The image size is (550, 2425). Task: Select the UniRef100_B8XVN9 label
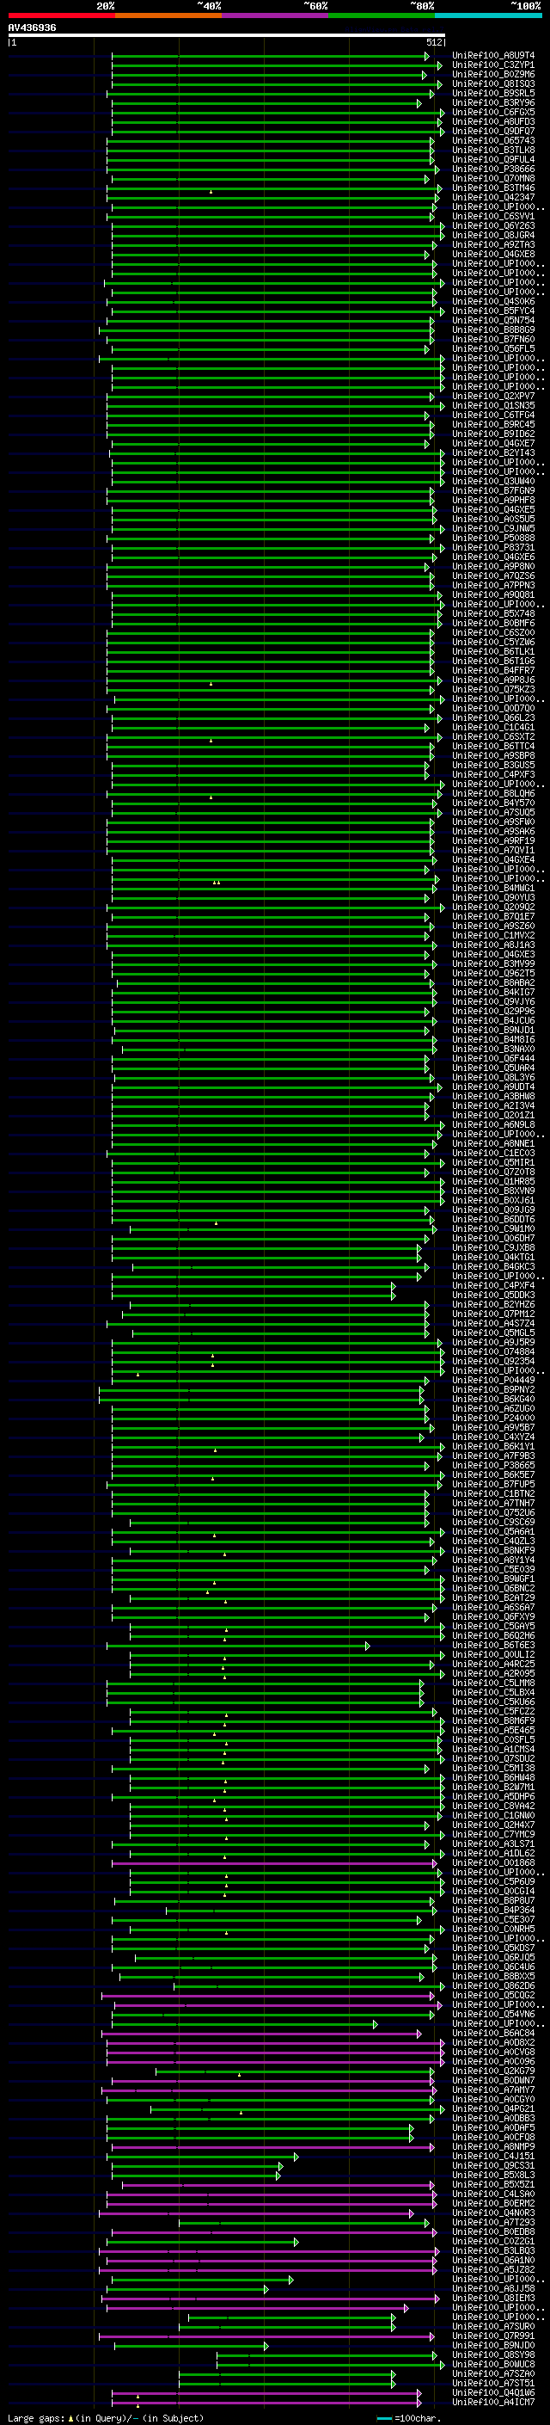[x=493, y=1191]
